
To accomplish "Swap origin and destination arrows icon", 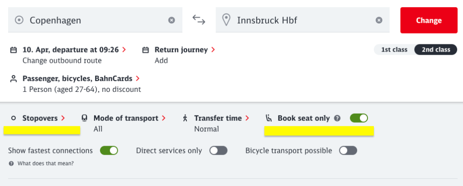I will pyautogui.click(x=199, y=20).
